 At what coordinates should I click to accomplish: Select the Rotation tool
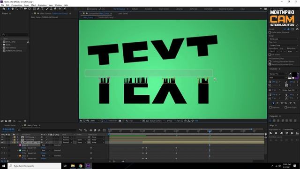pyautogui.click(x=22, y=9)
